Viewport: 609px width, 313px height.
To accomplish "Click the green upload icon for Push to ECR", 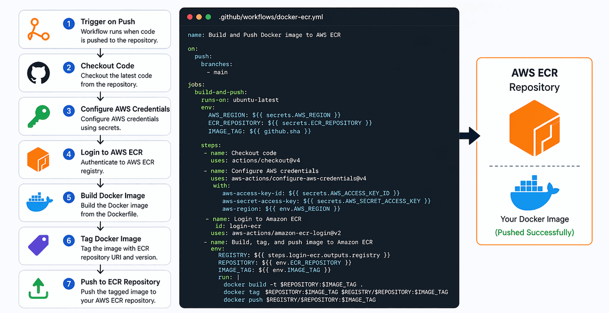I will [x=38, y=288].
